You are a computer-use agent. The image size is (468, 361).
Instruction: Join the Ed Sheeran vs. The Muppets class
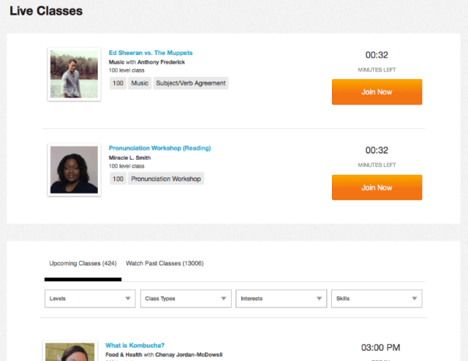point(377,92)
